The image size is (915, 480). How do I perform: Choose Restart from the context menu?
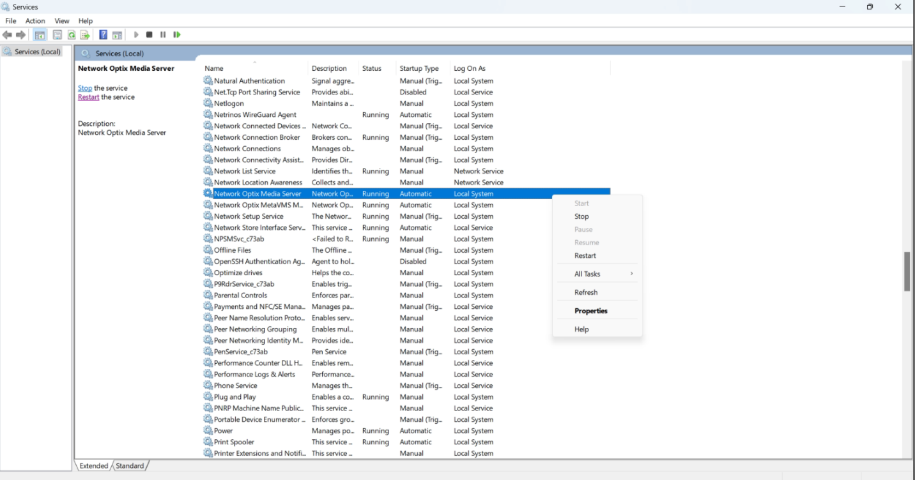(585, 255)
